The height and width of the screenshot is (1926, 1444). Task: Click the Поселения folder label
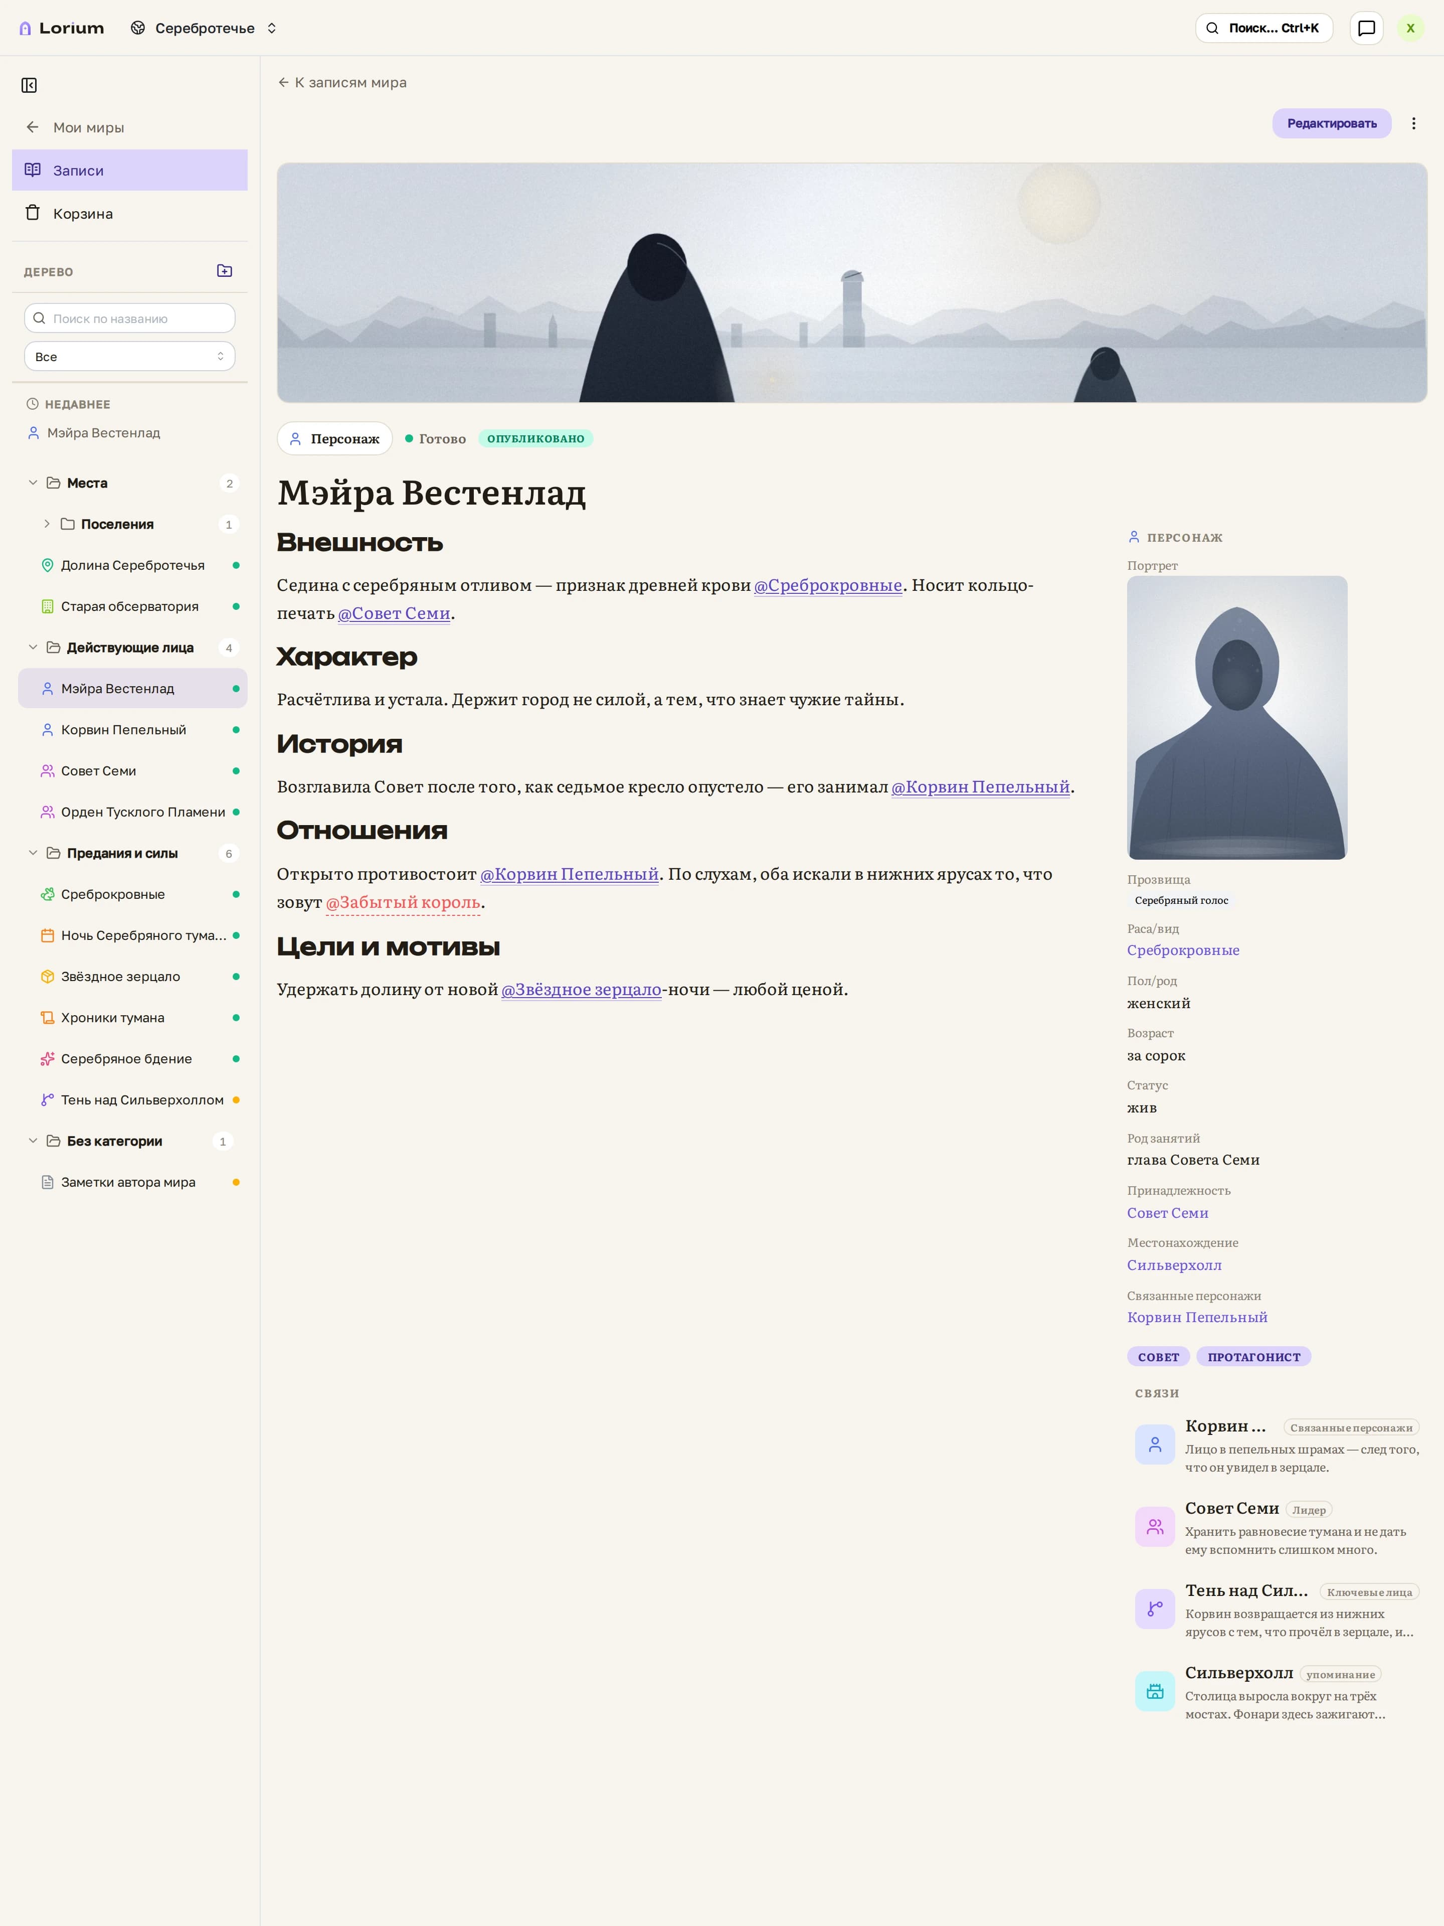pos(117,524)
